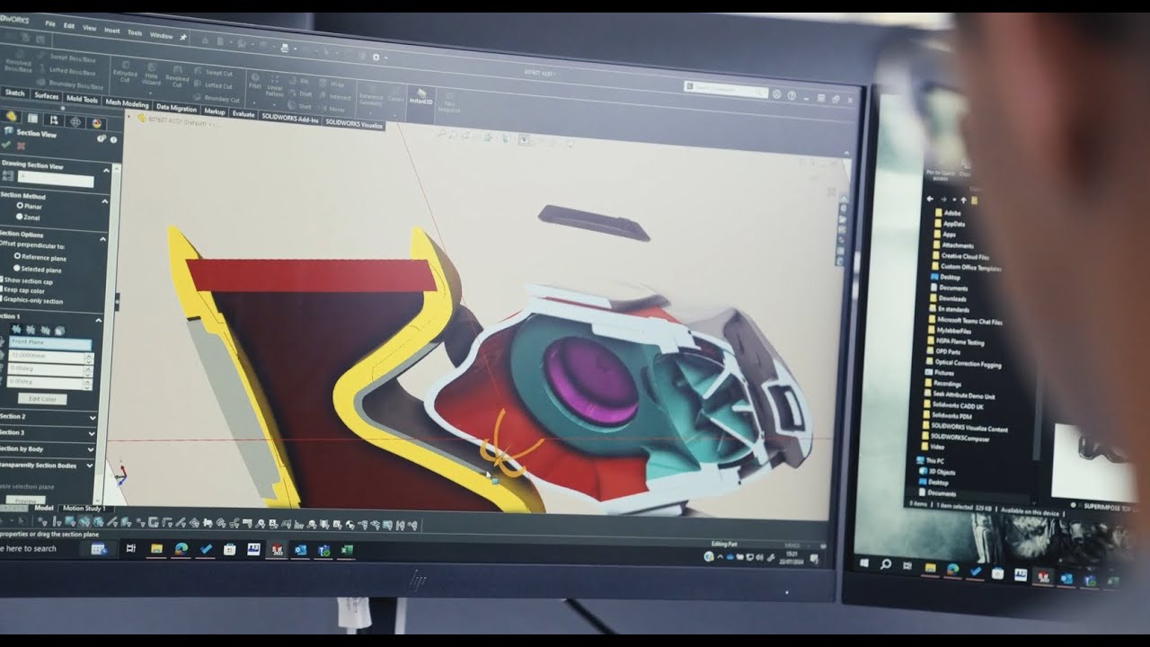The width and height of the screenshot is (1150, 647).
Task: Click the Edit Color button
Action: (42, 399)
